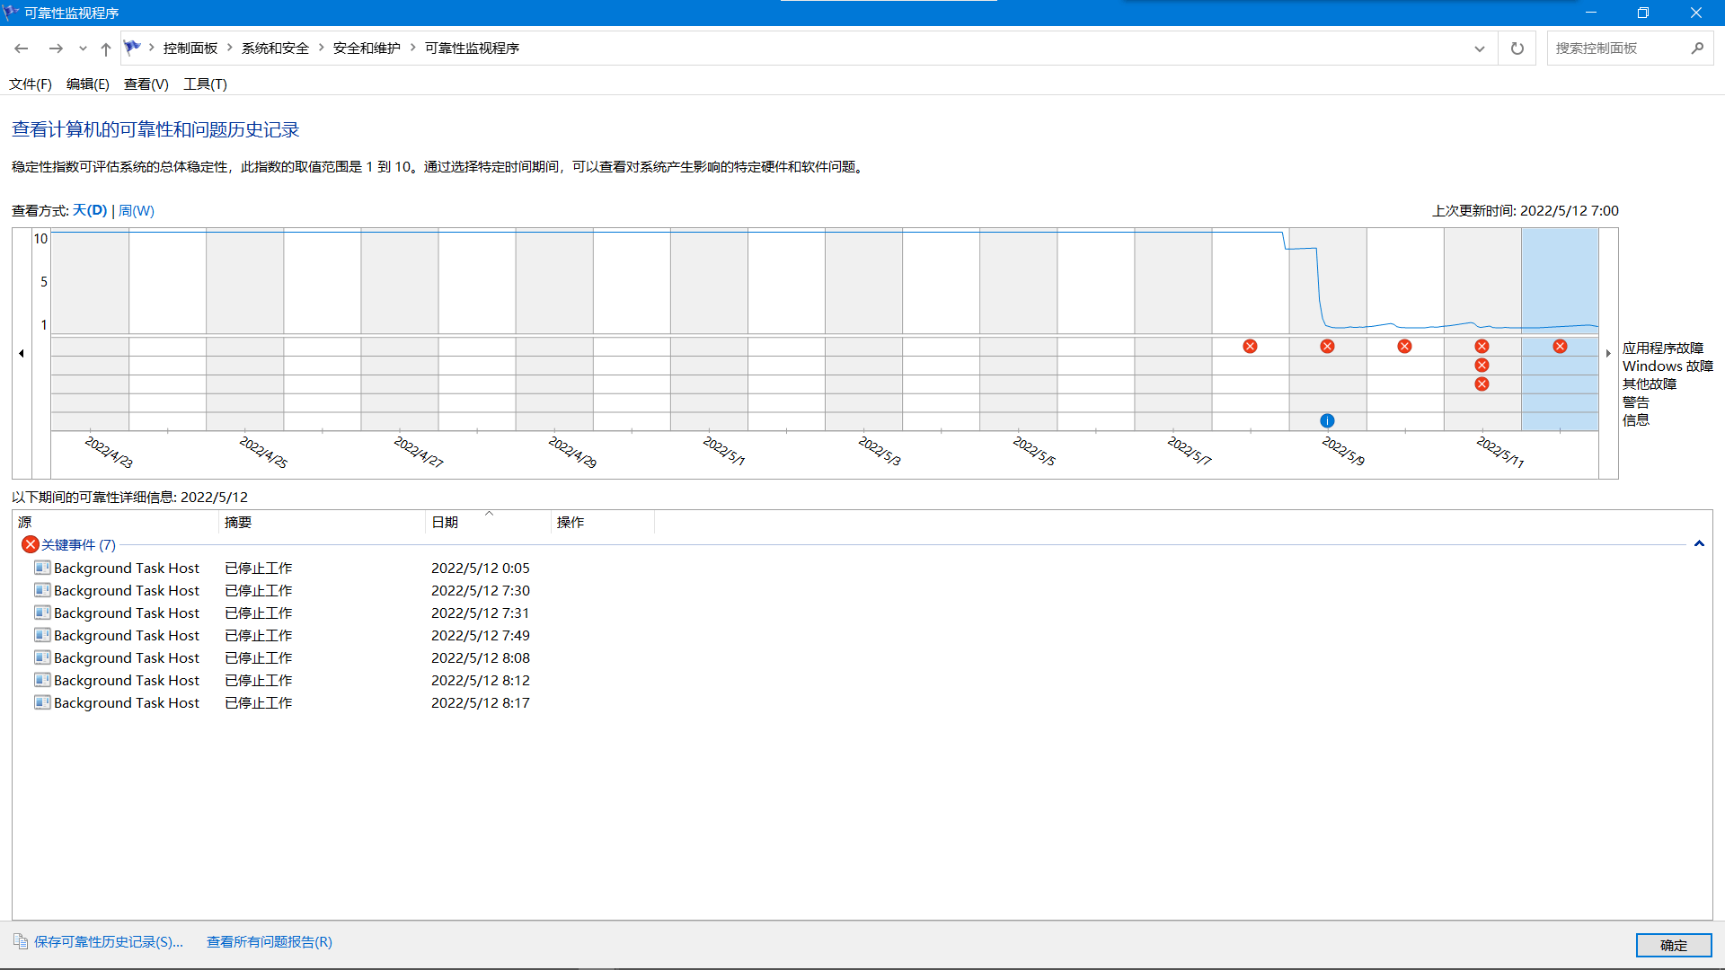Click the back navigation arrow
This screenshot has width=1725, height=970.
[22, 48]
